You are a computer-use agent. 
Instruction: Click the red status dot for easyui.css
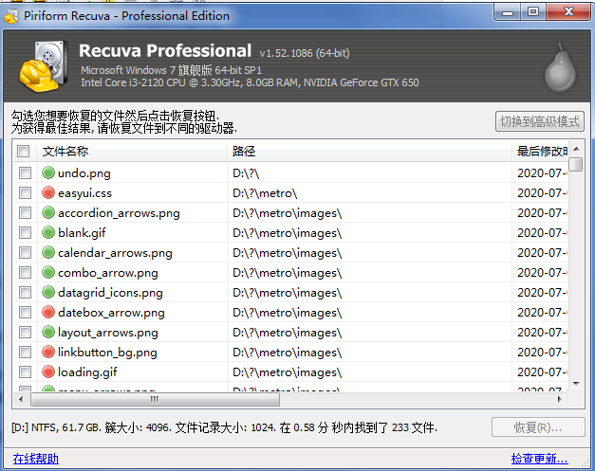point(48,193)
